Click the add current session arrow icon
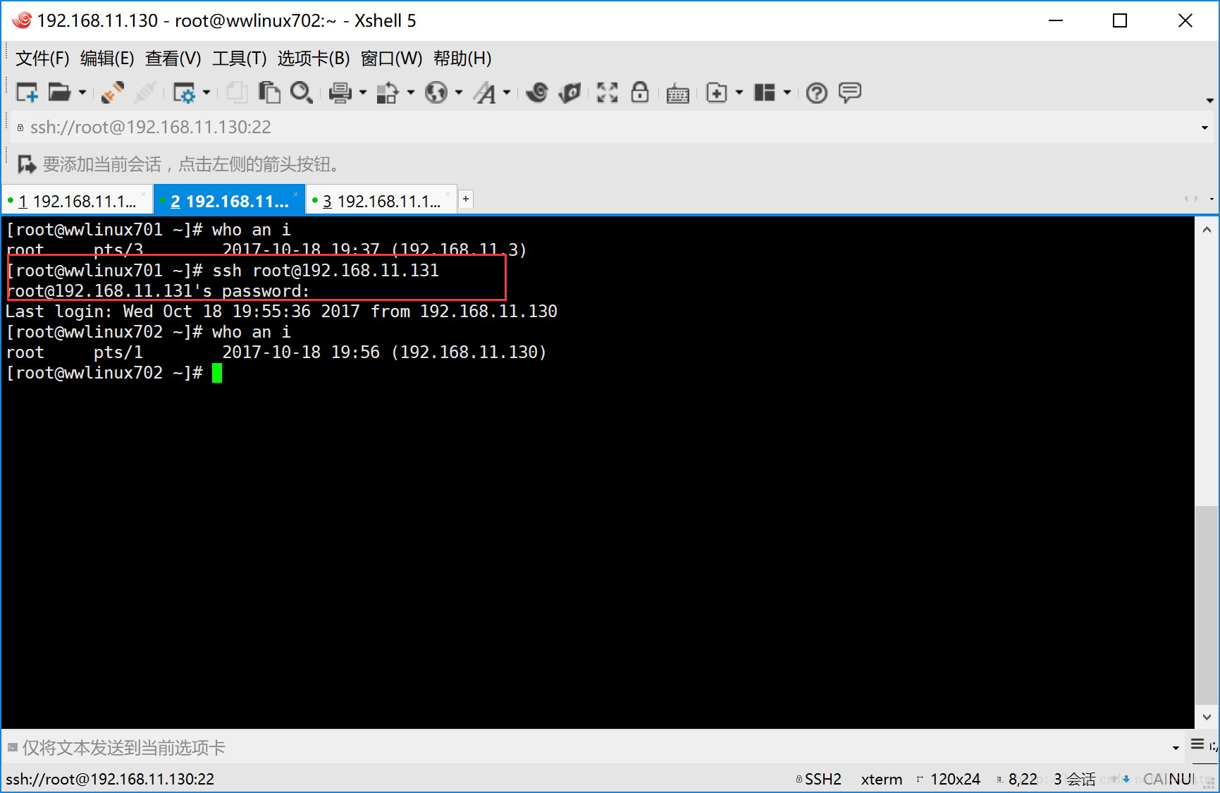Image resolution: width=1220 pixels, height=793 pixels. (x=27, y=164)
